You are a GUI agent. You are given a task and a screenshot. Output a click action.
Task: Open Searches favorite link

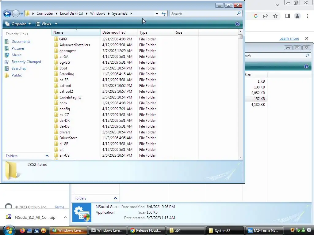(18, 69)
